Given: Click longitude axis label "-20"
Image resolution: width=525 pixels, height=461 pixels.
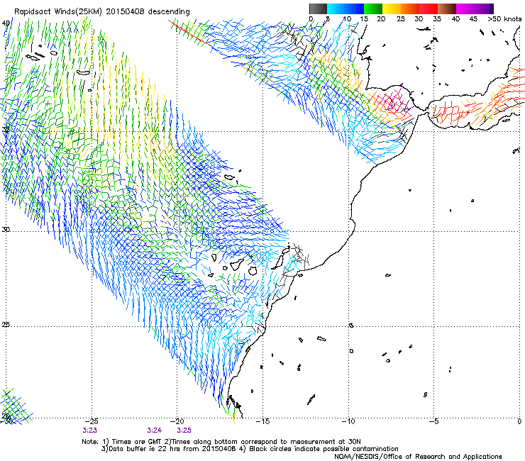Looking at the screenshot, I should pyautogui.click(x=177, y=421).
